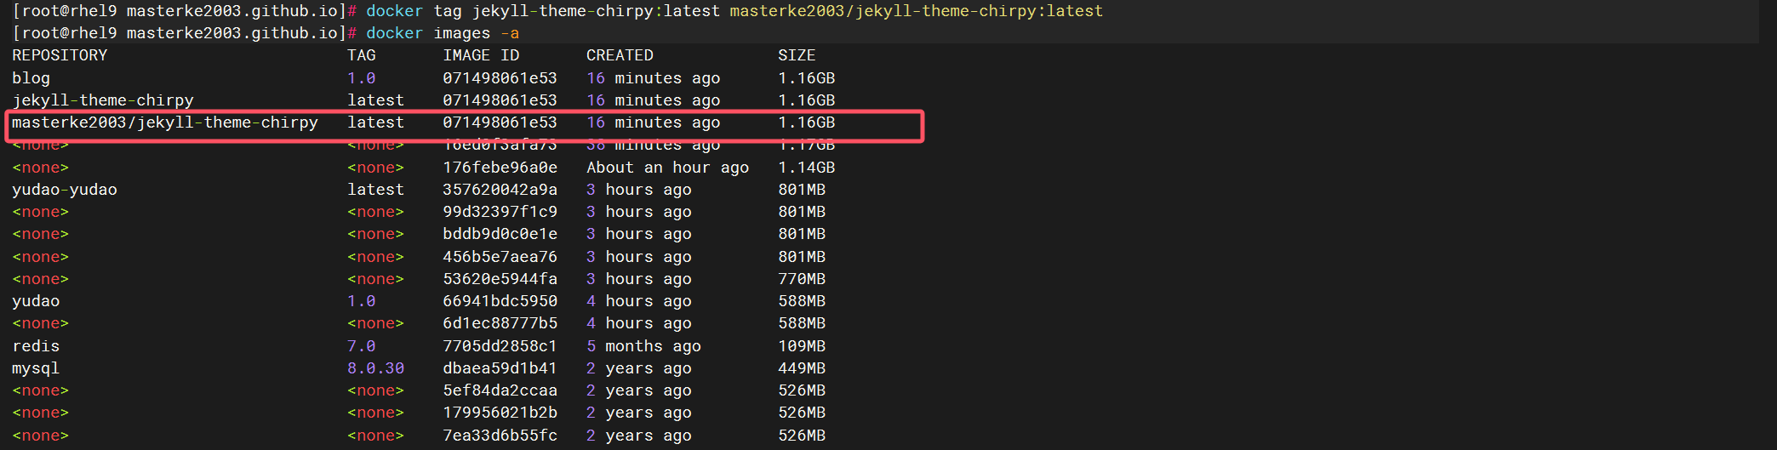
Task: Click the SIZE column header
Action: (x=797, y=55)
